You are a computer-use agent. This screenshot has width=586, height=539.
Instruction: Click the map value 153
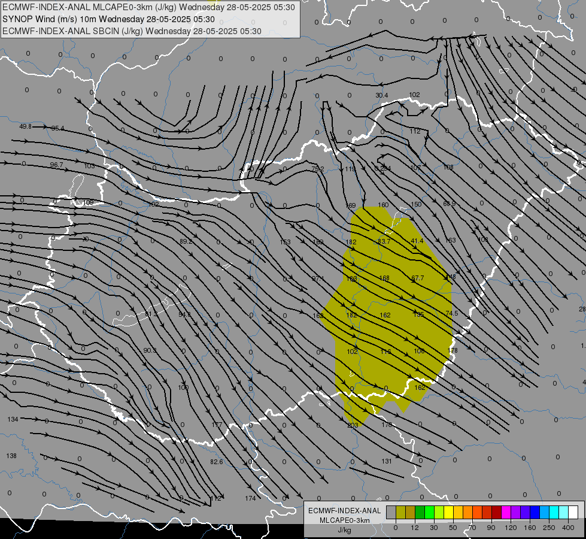285,242
